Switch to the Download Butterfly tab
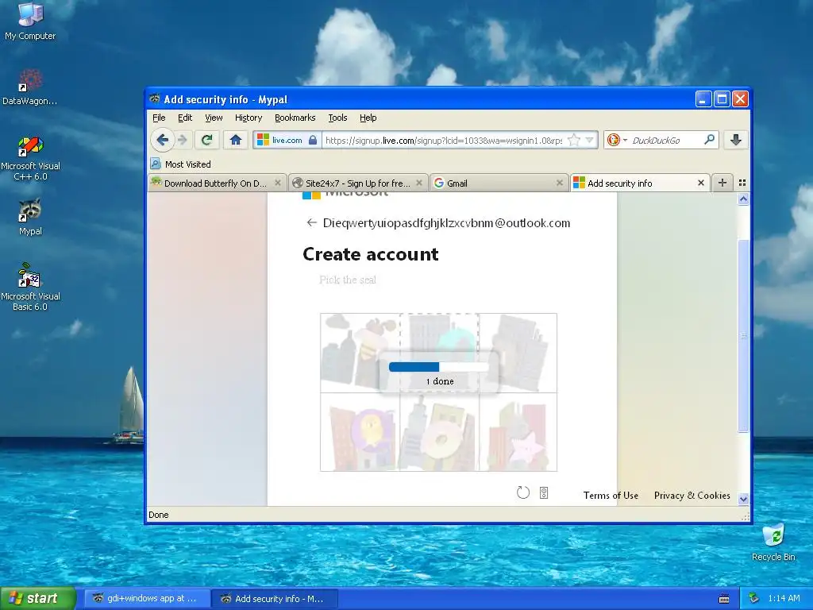This screenshot has height=610, width=813. click(x=217, y=183)
